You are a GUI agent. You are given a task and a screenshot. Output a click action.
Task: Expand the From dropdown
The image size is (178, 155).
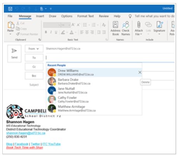(34, 49)
